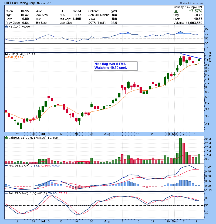The image size is (216, 224).
Task: Click the Options value yes
Action: pyautogui.click(x=114, y=11)
